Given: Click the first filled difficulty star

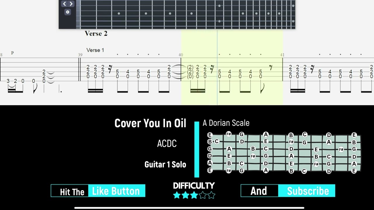Looking at the screenshot, I should click(177, 195).
